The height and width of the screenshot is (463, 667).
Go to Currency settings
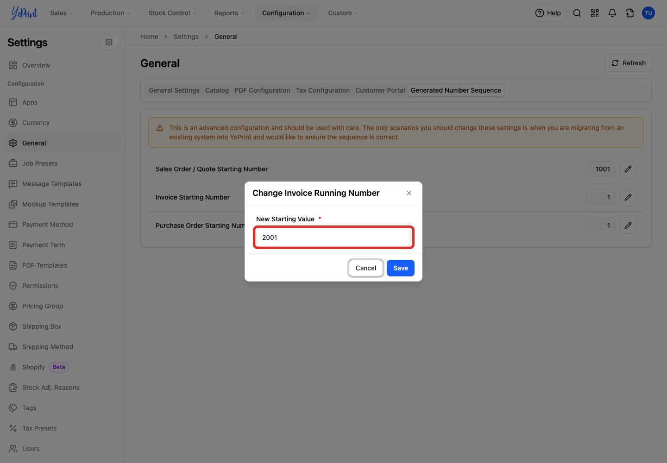pos(62,123)
